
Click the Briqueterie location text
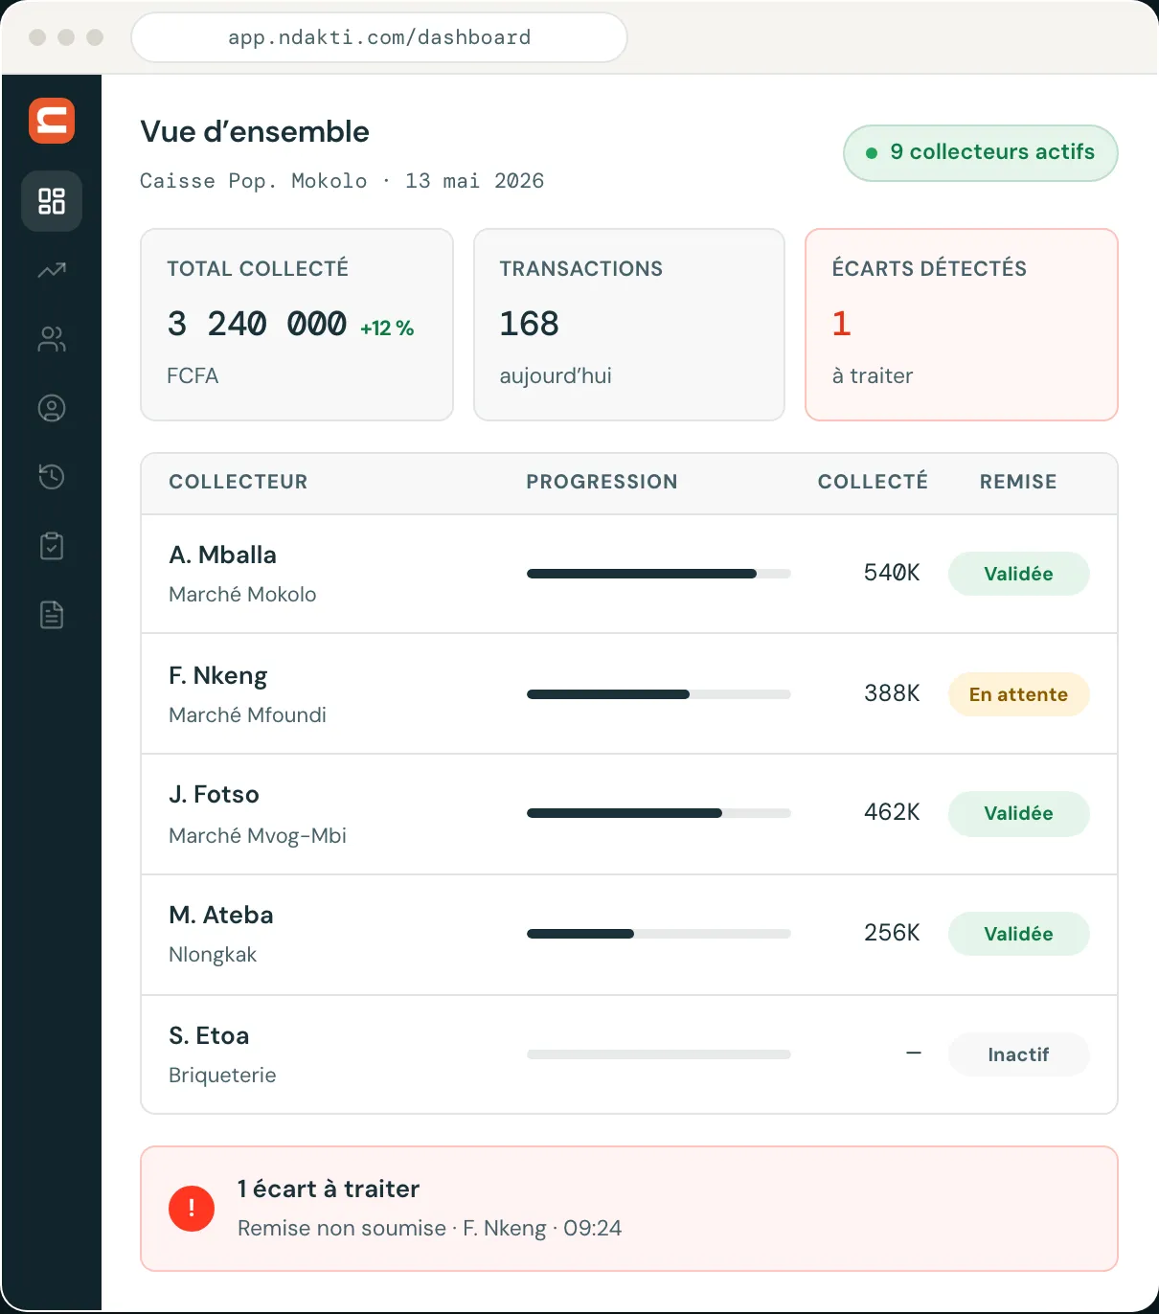(x=222, y=1075)
